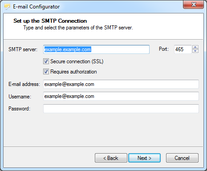The width and height of the screenshot is (207, 171).
Task: Click the E-mail Configurator window title text
Action: pos(36,7)
